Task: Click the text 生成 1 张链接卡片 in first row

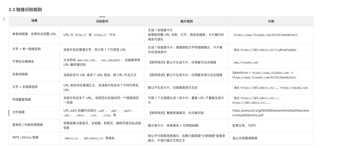Action: point(160,30)
